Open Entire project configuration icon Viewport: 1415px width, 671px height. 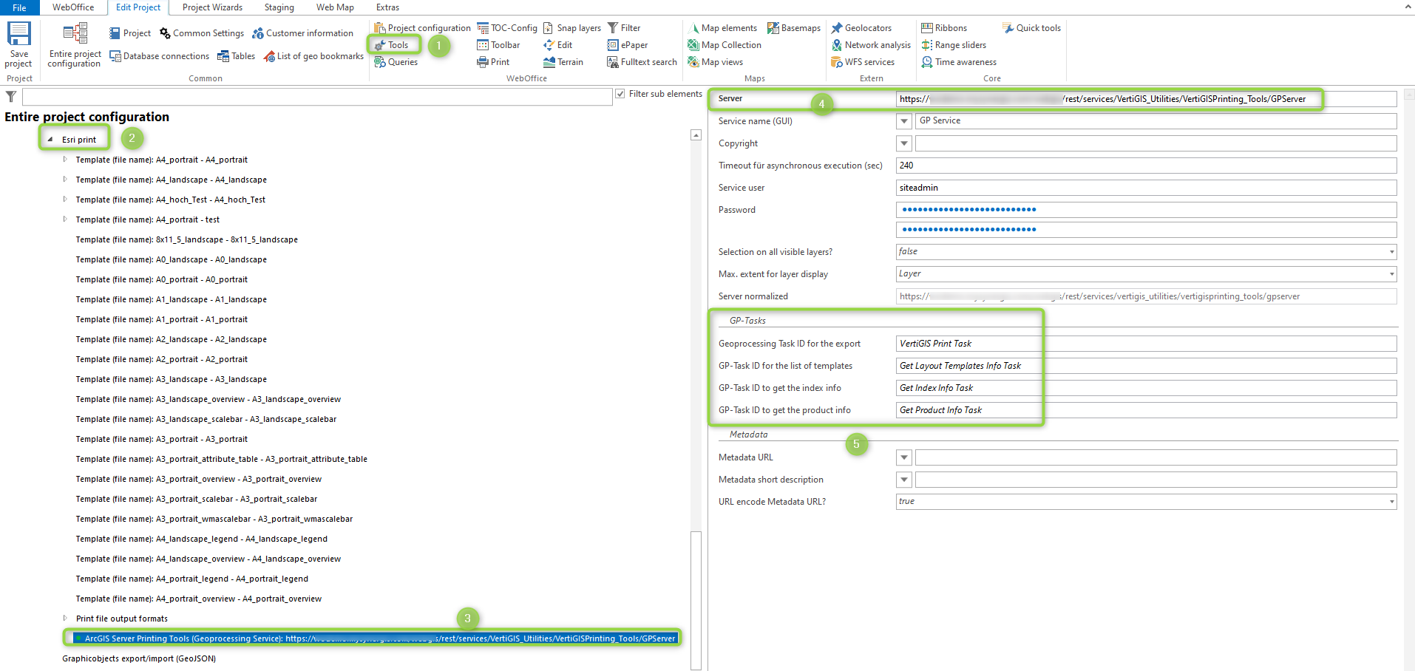coord(75,35)
